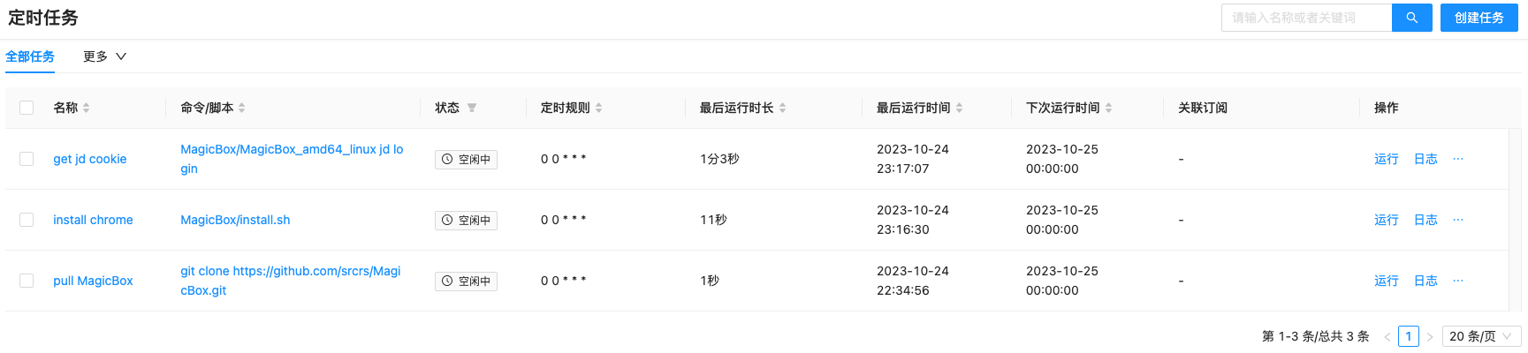Sort by 最后运行时间 column arrows
The width and height of the screenshot is (1528, 353).
(x=959, y=108)
